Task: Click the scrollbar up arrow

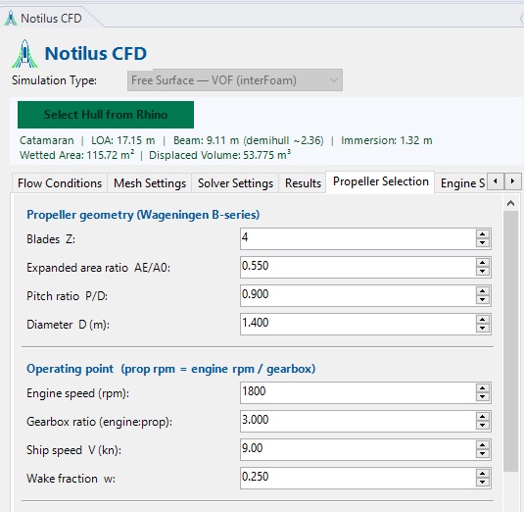Action: pos(510,203)
